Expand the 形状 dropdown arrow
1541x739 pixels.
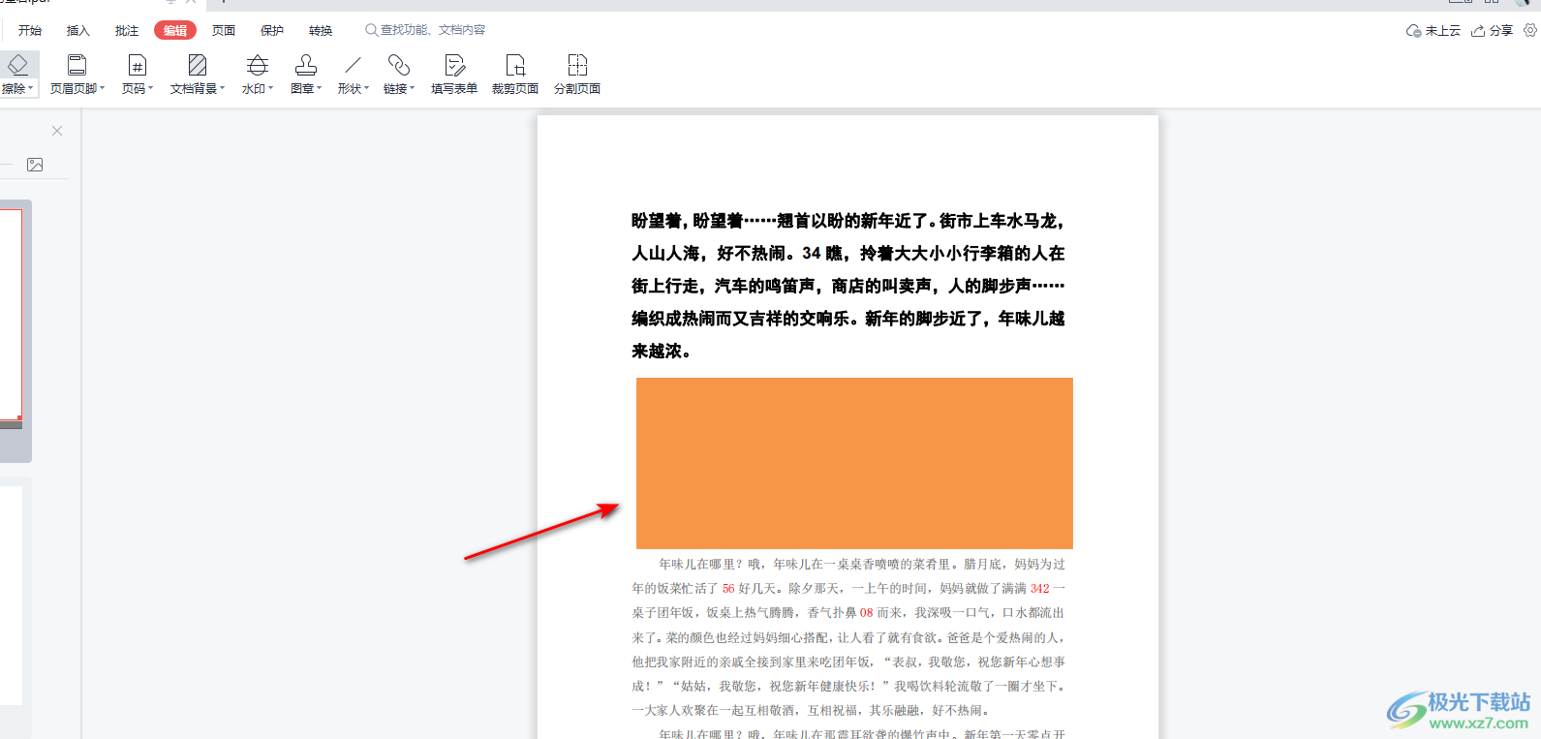click(367, 88)
